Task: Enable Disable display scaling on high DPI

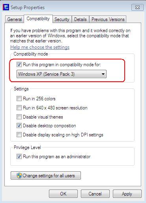Action: [x=19, y=135]
